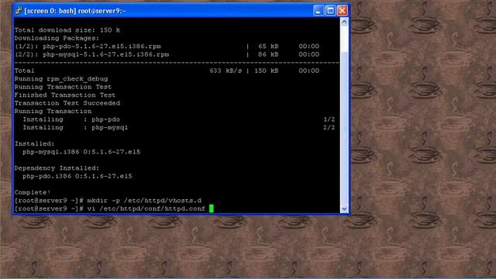
Task: Click the scrollbar up arrow in terminal
Action: (344, 22)
